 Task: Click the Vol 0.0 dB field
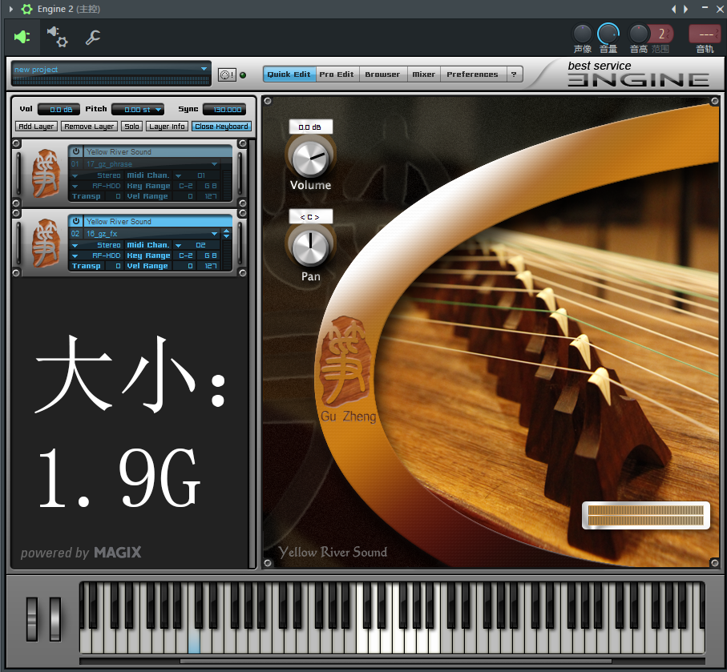point(60,110)
